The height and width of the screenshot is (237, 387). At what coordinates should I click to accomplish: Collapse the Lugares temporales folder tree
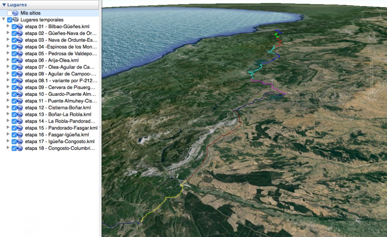point(3,19)
